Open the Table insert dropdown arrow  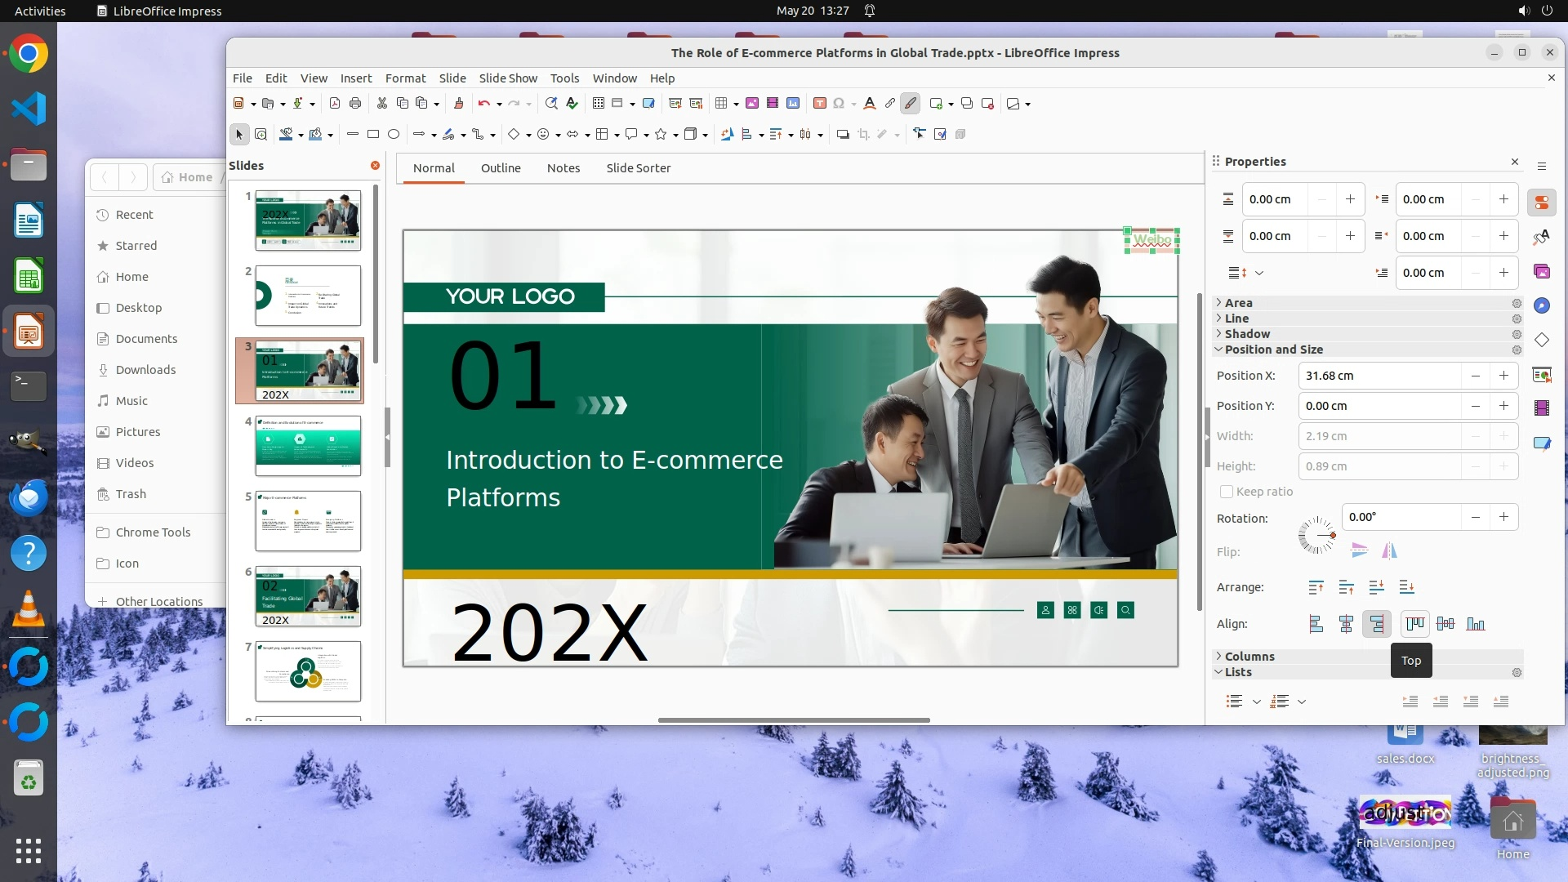pyautogui.click(x=736, y=104)
